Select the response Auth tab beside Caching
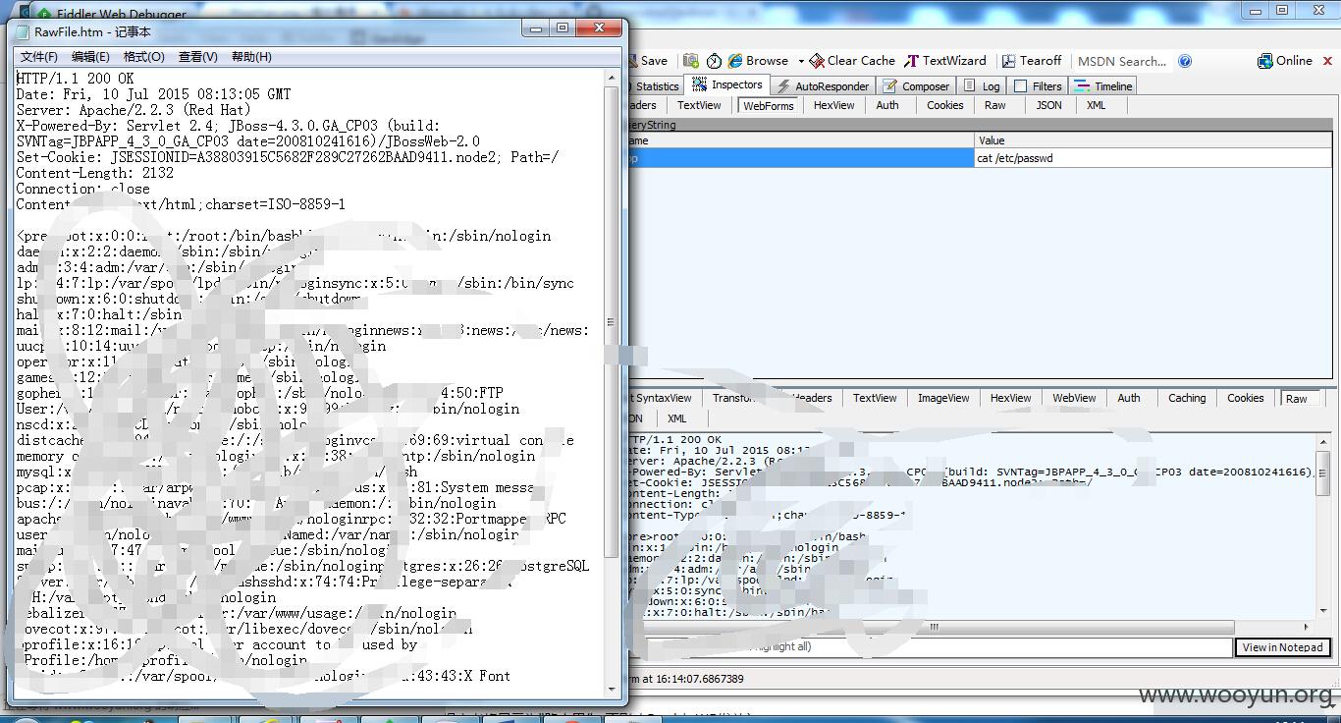Viewport: 1341px width, 723px height. click(1129, 398)
